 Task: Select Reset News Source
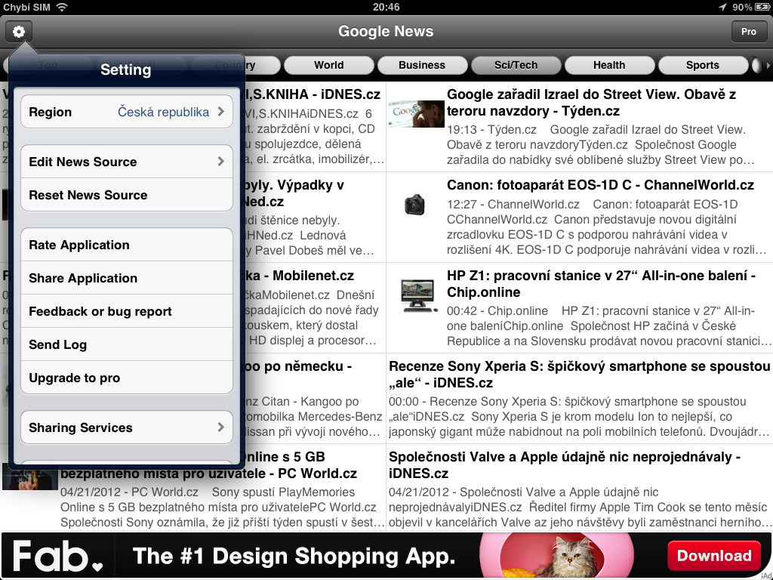[x=127, y=195]
